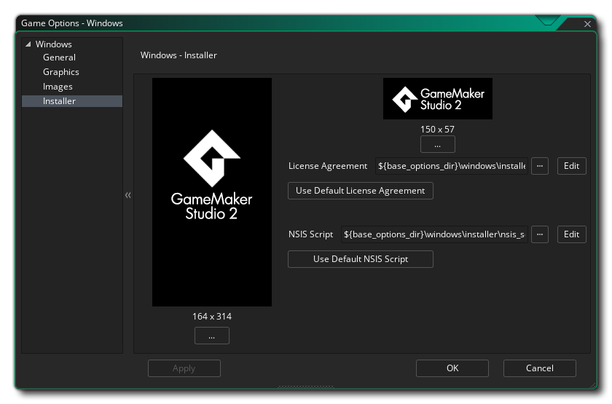Click the installer header image thumbnail
This screenshot has height=404, width=612.
(x=438, y=98)
